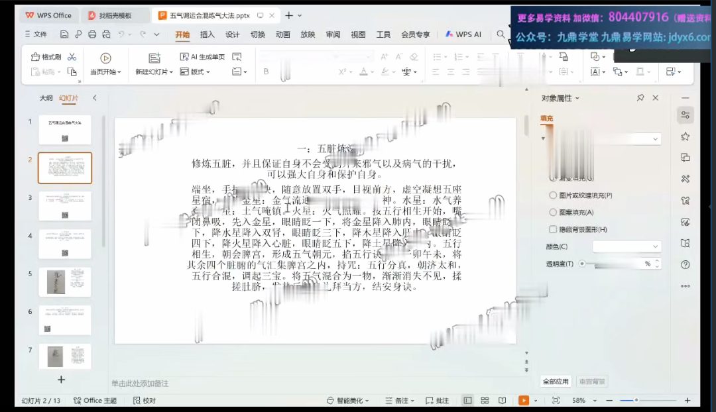Select 图片或纹理填充 radio option
Viewport: 716px width, 412px height.
[553, 195]
